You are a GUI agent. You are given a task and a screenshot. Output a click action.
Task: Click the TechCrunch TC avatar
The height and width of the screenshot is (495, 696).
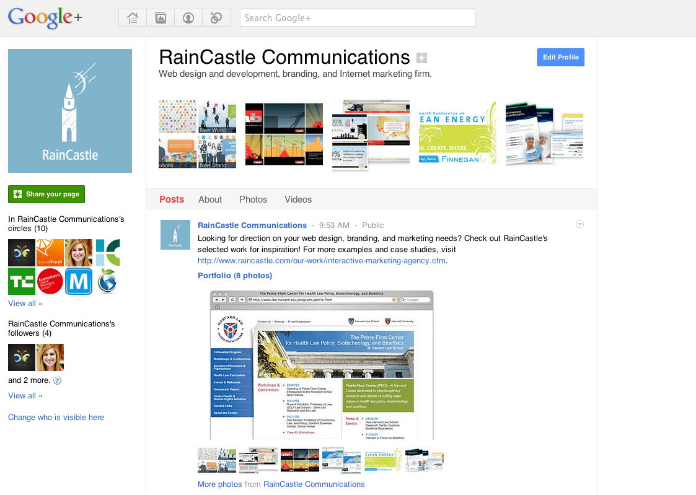pyautogui.click(x=22, y=281)
